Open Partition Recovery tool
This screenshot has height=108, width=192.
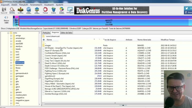12,10
